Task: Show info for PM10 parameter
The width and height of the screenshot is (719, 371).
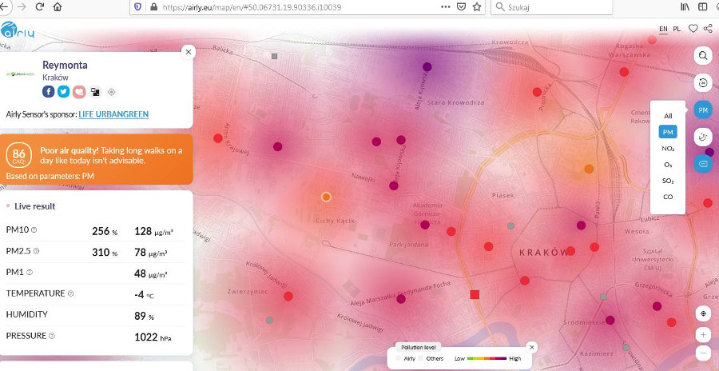Action: point(34,230)
